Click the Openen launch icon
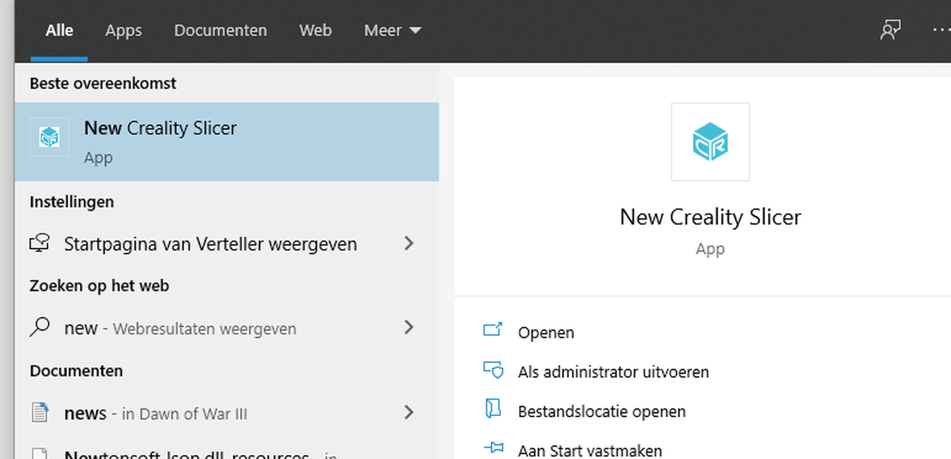 tap(493, 330)
